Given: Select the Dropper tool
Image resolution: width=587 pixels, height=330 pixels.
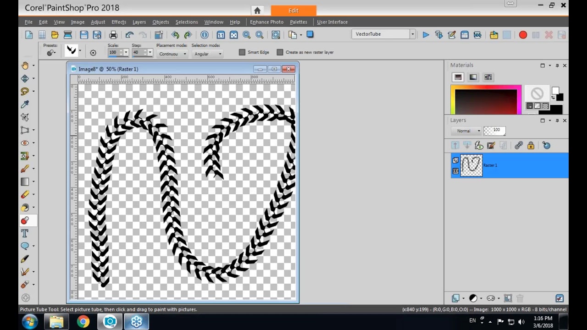Looking at the screenshot, I should pyautogui.click(x=25, y=104).
